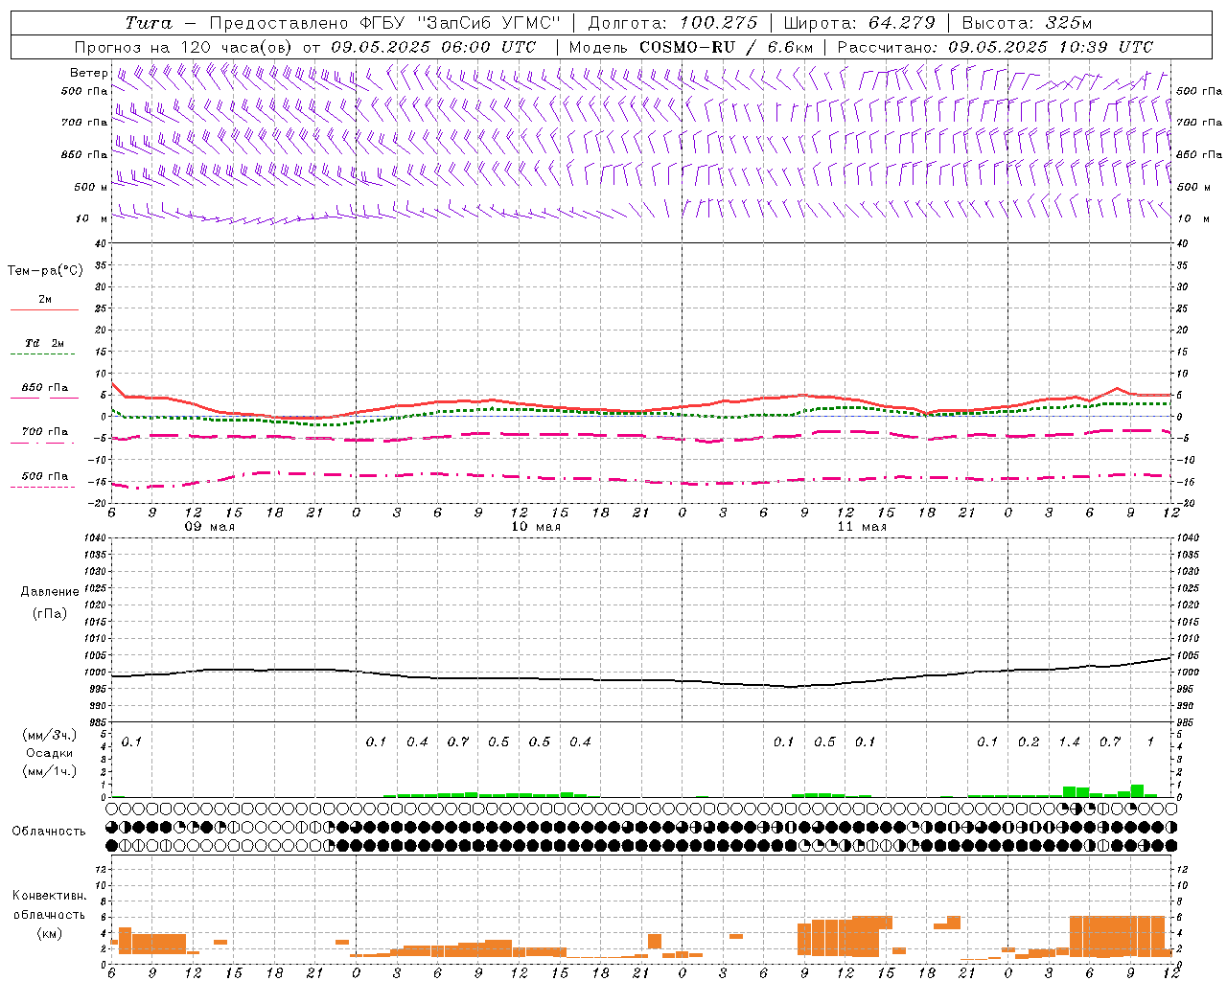Click the red "2м" temperature legend line
The image size is (1227, 981).
click(x=44, y=310)
